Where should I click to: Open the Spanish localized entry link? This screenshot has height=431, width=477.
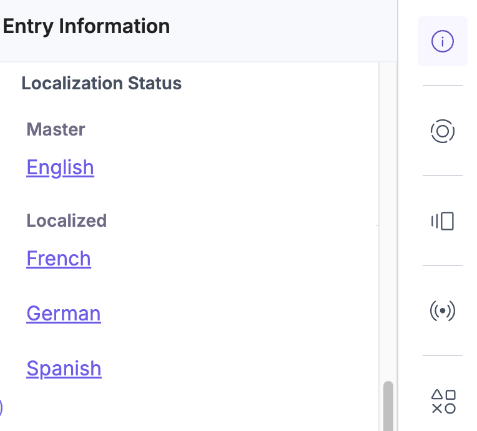coord(64,369)
